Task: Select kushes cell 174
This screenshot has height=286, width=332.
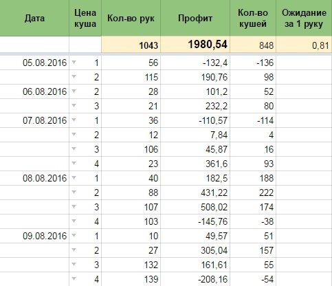Action: pos(253,207)
